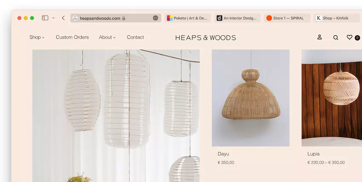
Task: Switch to the Poketo tab
Action: point(187,18)
